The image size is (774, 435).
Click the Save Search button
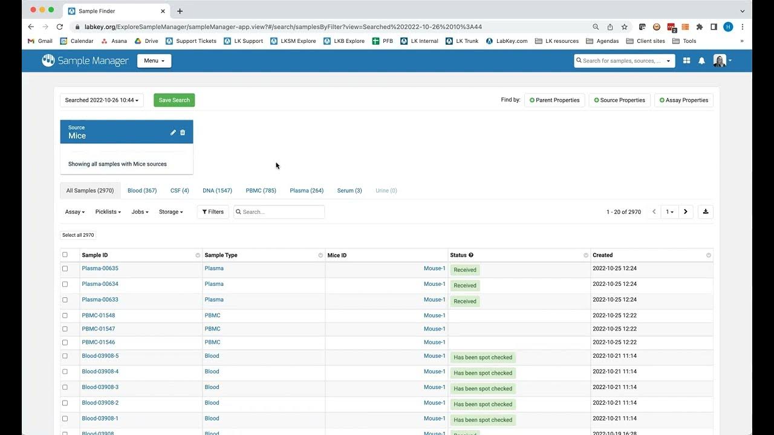coord(174,100)
